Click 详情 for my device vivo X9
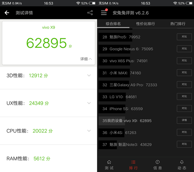The height and width of the screenshot is (172, 194). [x=184, y=120]
